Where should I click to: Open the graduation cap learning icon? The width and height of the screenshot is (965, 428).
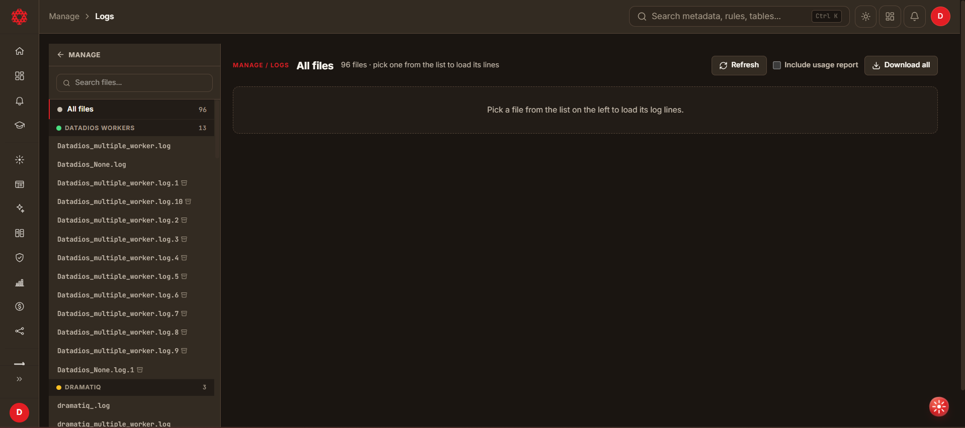point(20,125)
